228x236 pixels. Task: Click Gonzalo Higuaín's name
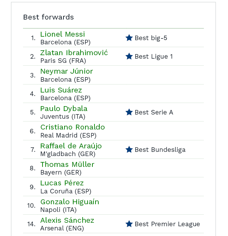(x=70, y=202)
